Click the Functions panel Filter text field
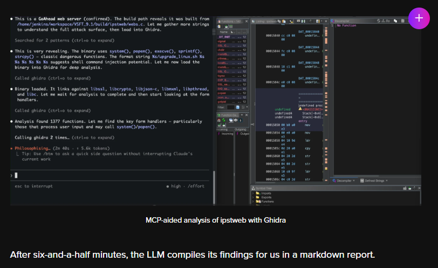The width and height of the screenshot is (438, 268). 231,108
